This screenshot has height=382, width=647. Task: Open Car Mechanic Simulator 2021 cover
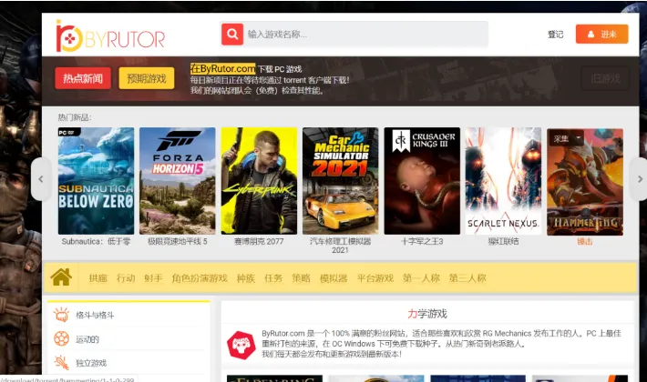click(341, 181)
